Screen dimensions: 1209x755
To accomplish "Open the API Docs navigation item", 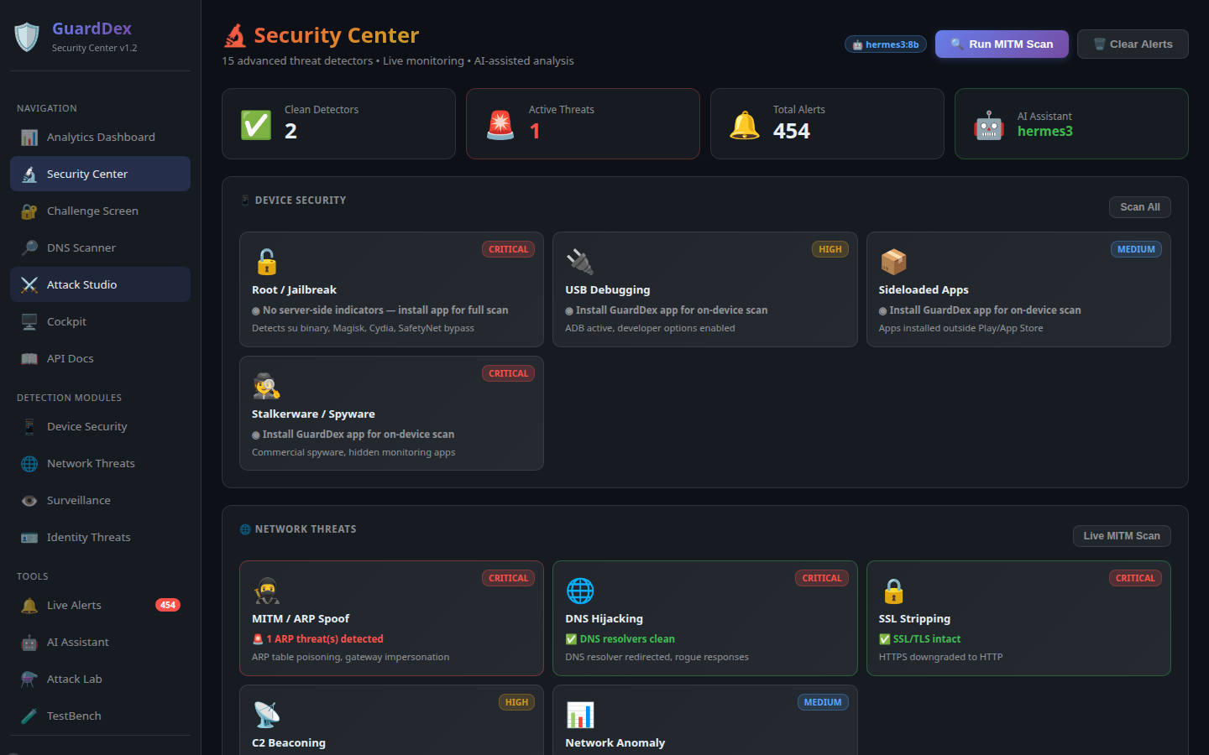I will (100, 359).
